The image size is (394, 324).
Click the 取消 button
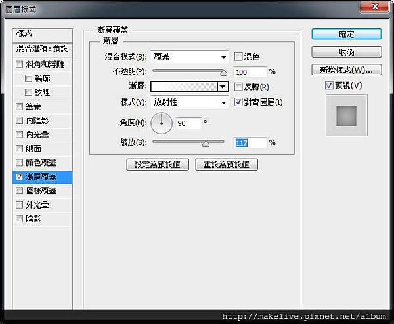pos(347,52)
